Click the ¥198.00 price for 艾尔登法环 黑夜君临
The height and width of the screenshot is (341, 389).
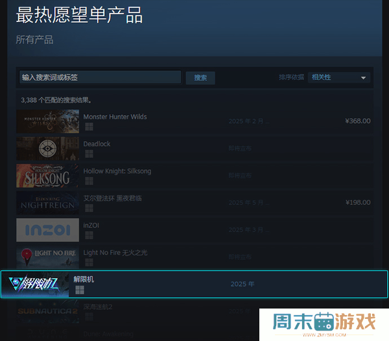click(x=357, y=203)
